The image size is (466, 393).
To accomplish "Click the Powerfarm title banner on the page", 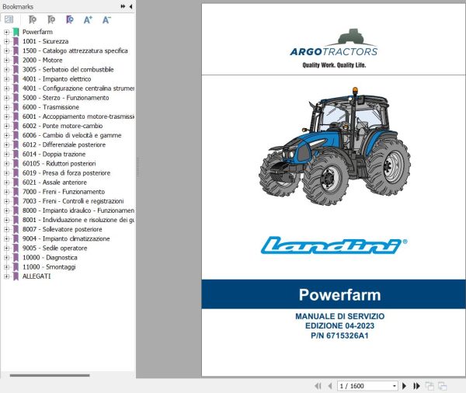I will tap(333, 294).
